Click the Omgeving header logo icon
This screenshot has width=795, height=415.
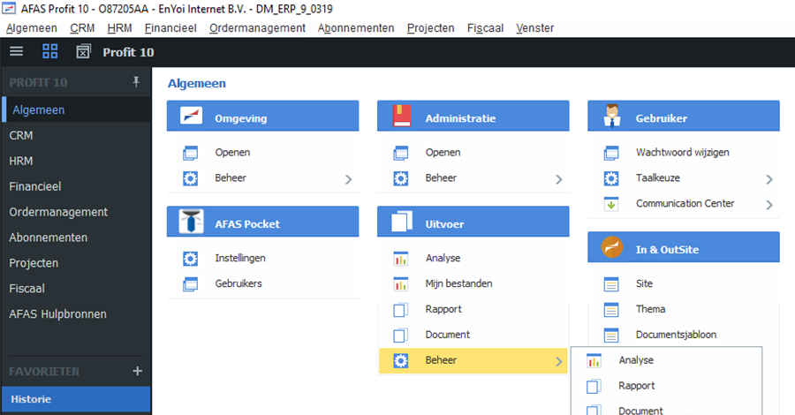[x=191, y=116]
